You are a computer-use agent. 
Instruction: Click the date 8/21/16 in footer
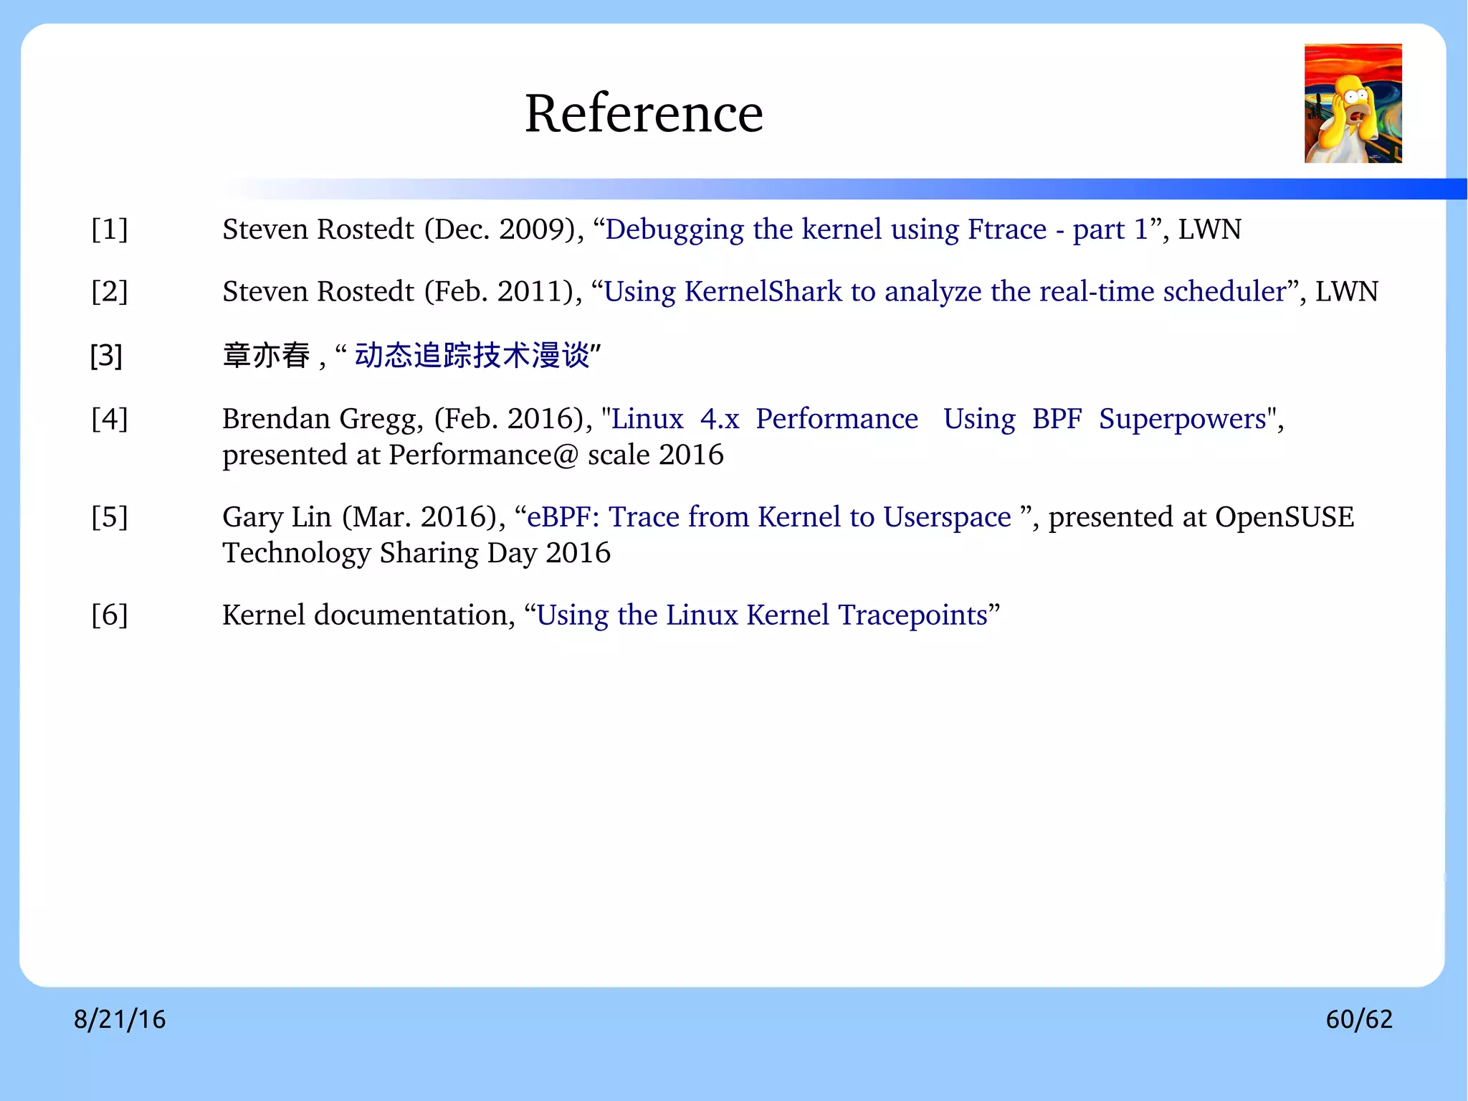(120, 1019)
